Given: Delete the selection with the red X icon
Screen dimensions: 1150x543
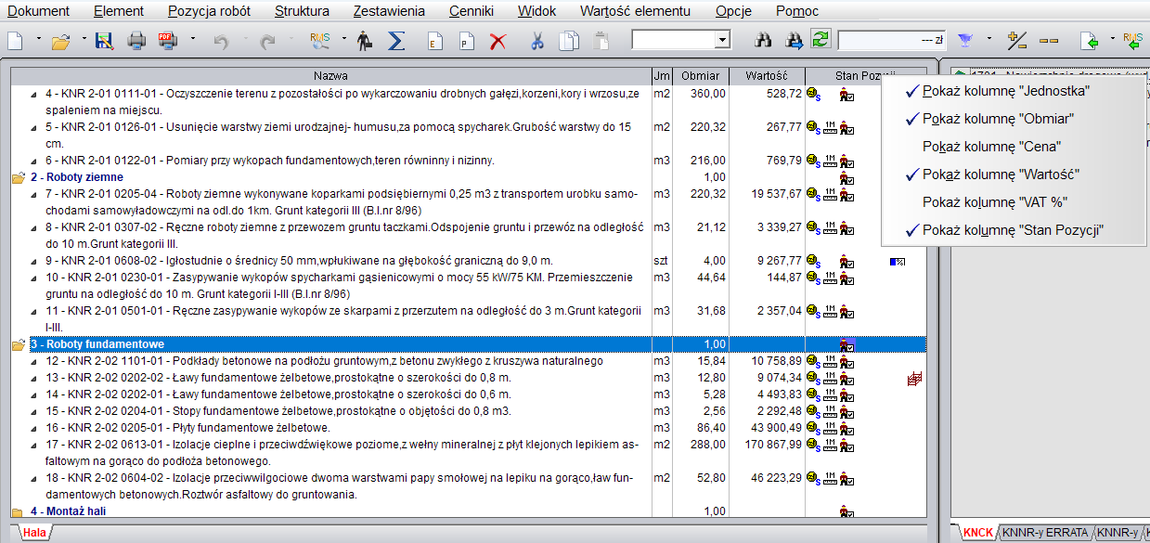Looking at the screenshot, I should coord(497,41).
